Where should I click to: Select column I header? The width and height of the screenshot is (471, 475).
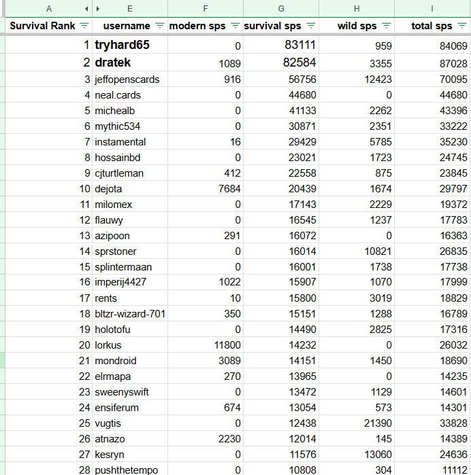[432, 9]
